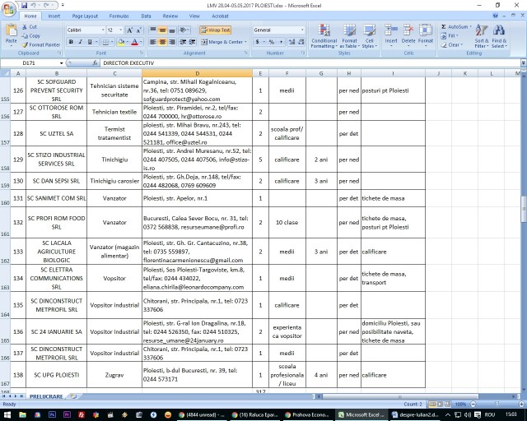The width and height of the screenshot is (527, 421).
Task: Click the Decrease Font Size icon
Action: click(x=139, y=30)
